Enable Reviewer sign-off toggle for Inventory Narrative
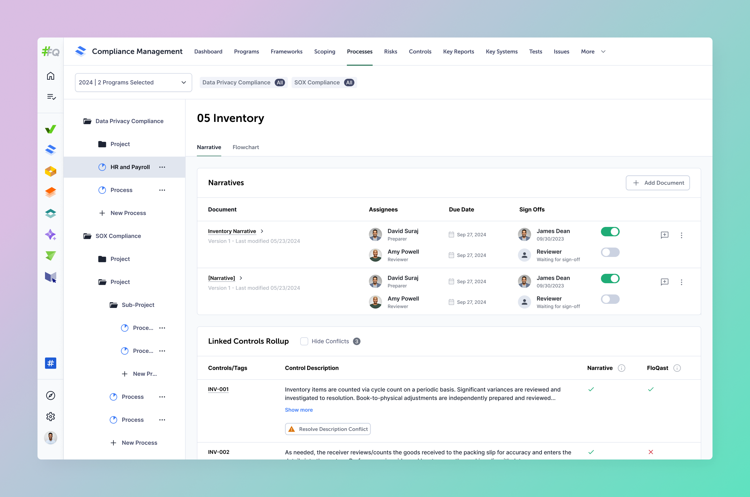 point(610,252)
